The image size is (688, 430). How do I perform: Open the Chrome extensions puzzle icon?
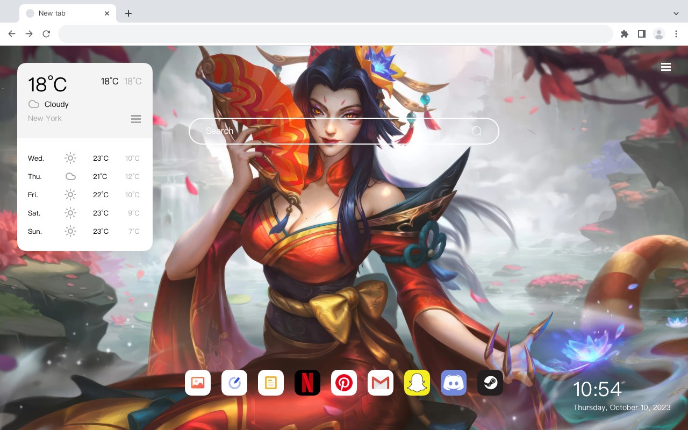click(x=624, y=34)
